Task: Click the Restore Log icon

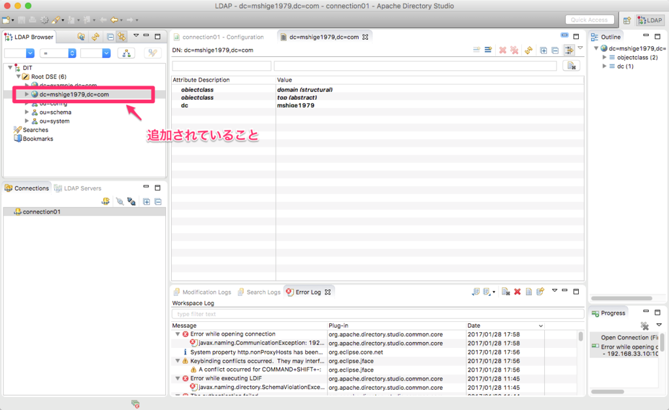Action: (540, 292)
